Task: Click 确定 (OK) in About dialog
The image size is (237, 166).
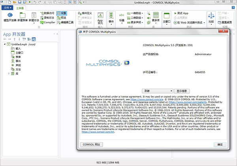Action: 220,145
